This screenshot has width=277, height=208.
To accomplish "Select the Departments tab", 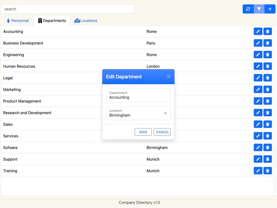I will pyautogui.click(x=52, y=21).
